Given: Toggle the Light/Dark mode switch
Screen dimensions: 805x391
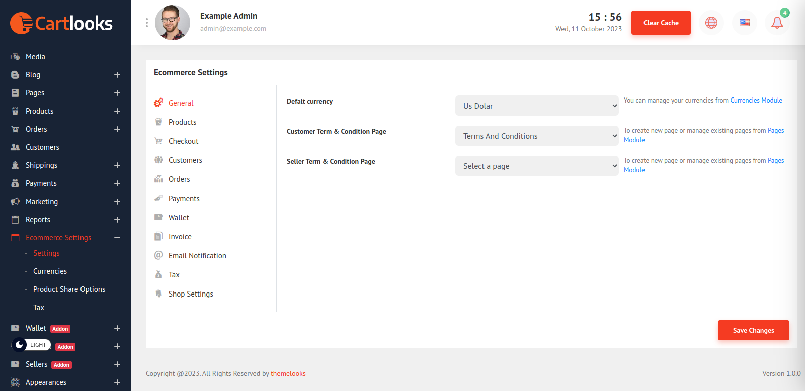Looking at the screenshot, I should coord(31,345).
